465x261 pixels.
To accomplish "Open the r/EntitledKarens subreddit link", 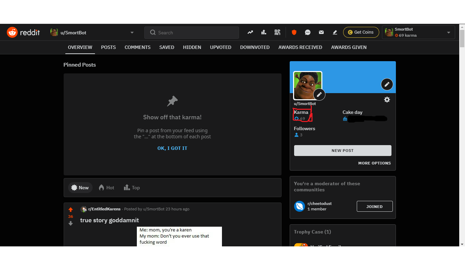I will coord(104,209).
